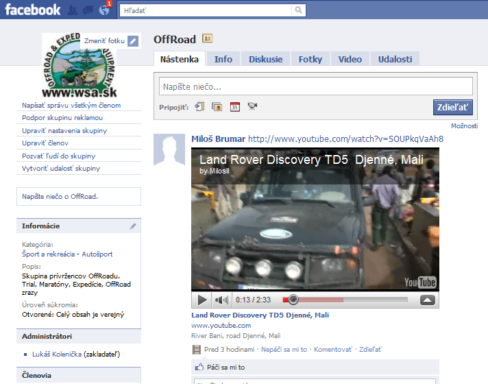Click Napísať správu všetkým členom

click(x=71, y=106)
